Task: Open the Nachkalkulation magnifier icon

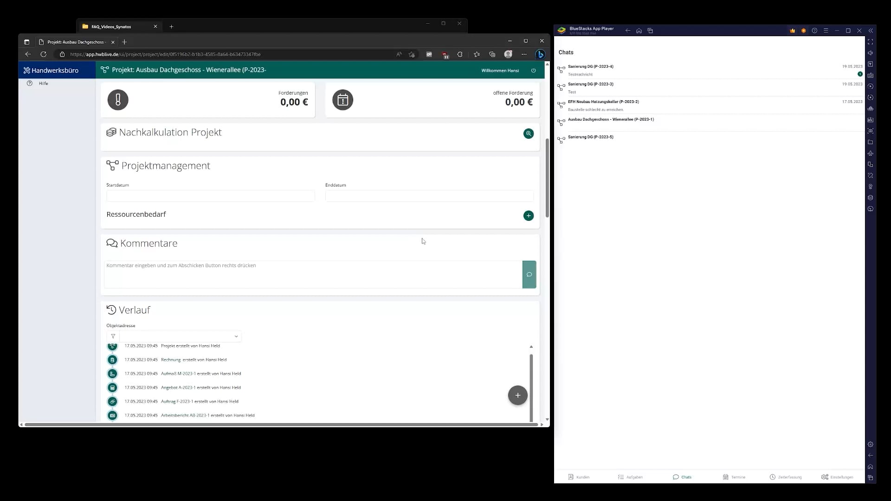Action: tap(528, 134)
